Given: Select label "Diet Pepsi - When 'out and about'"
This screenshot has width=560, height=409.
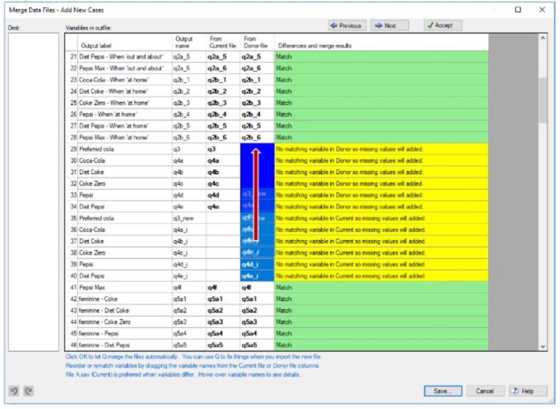Looking at the screenshot, I should click(x=121, y=57).
